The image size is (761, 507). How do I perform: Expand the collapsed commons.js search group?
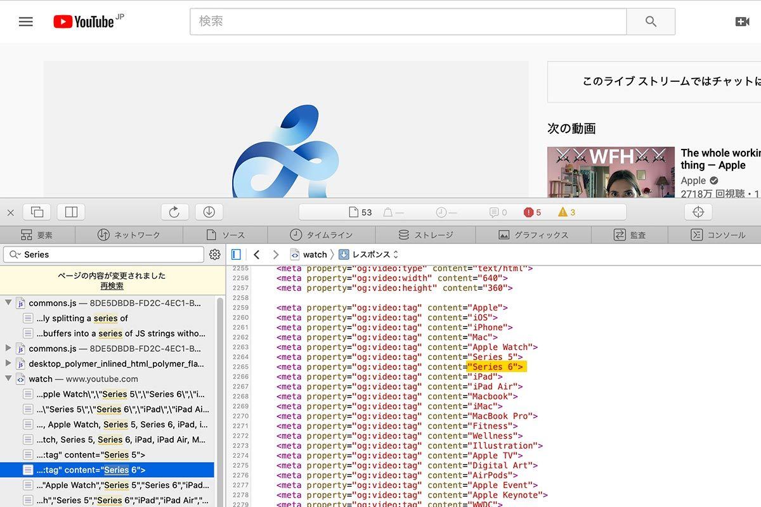[8, 349]
